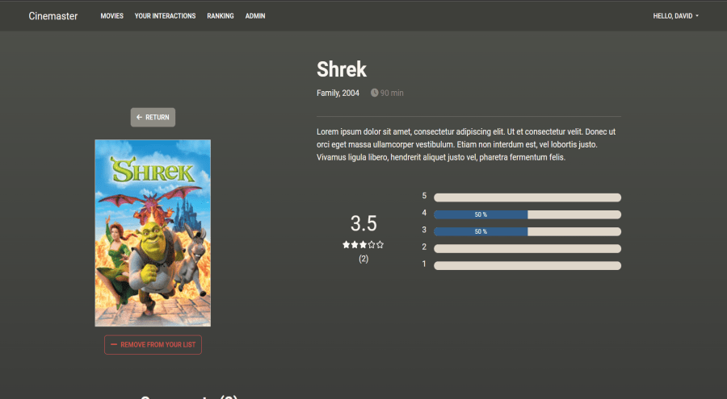Image resolution: width=727 pixels, height=399 pixels.
Task: Click the Shrek movie poster
Action: point(153,233)
